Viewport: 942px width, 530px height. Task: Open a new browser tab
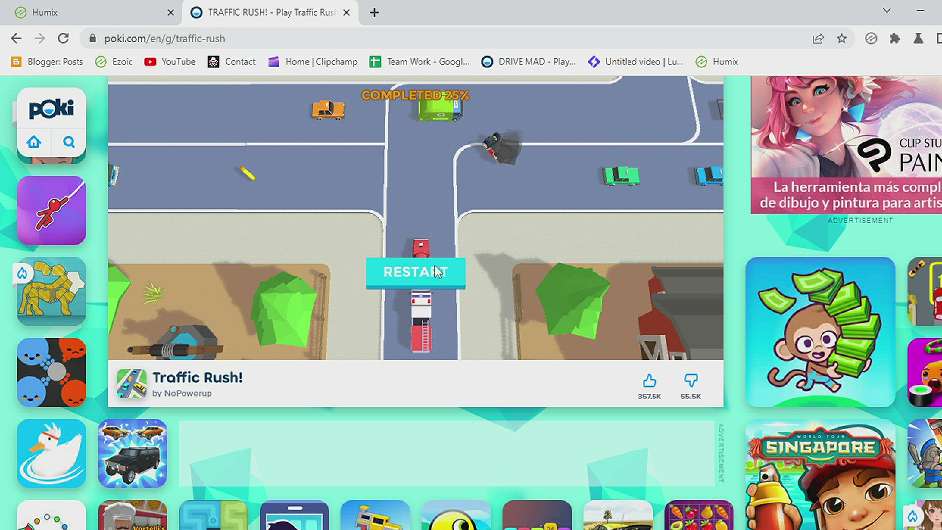[374, 13]
